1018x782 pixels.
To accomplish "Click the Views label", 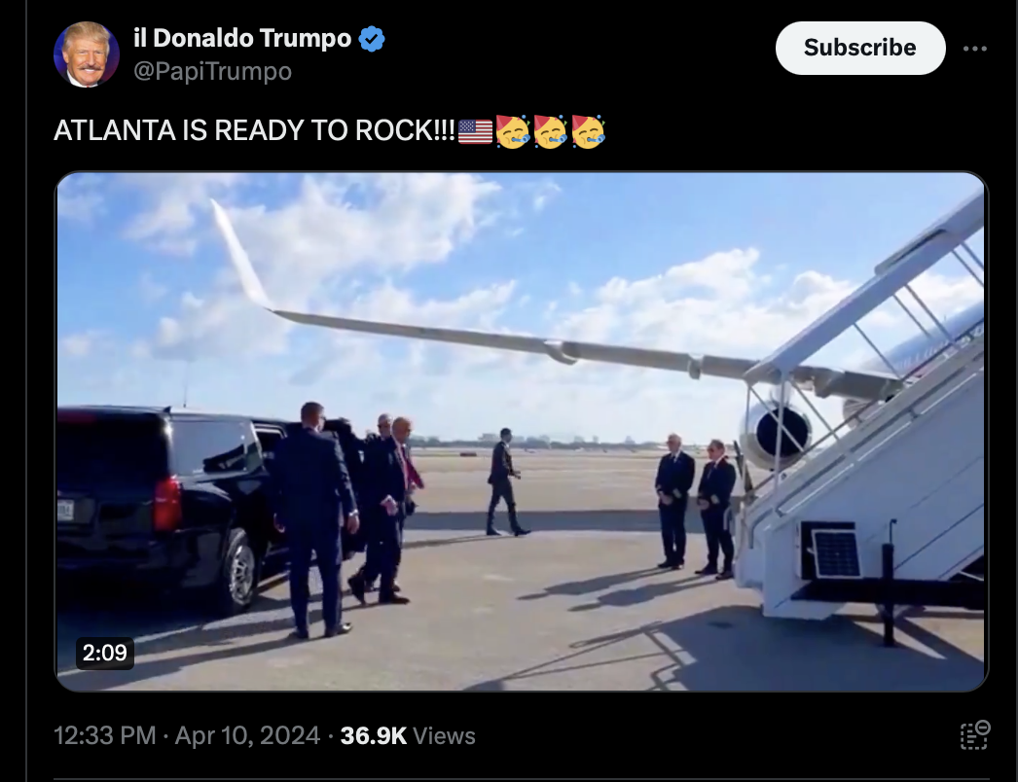I will point(444,736).
